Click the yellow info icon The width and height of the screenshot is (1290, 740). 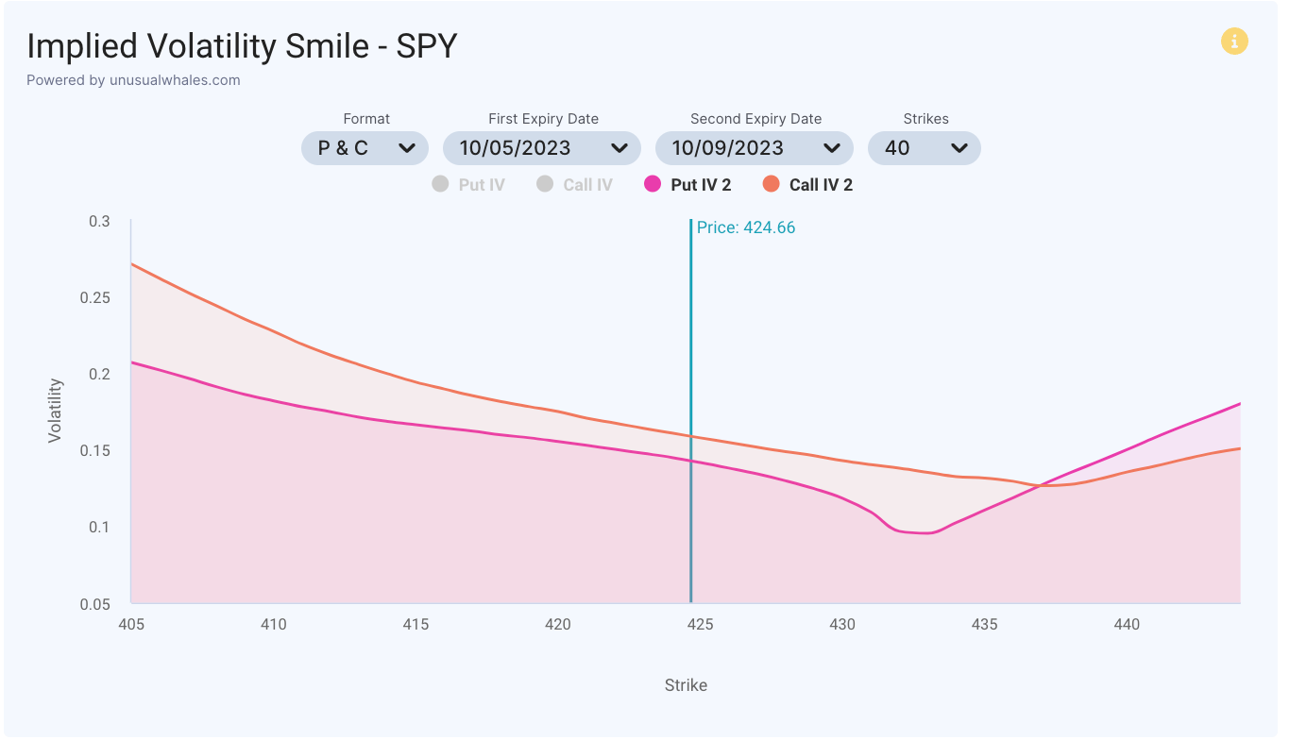[x=1234, y=41]
